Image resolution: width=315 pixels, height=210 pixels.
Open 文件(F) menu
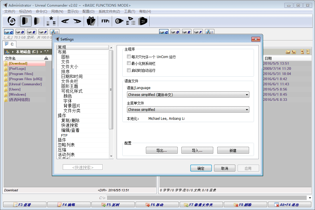point(10,11)
